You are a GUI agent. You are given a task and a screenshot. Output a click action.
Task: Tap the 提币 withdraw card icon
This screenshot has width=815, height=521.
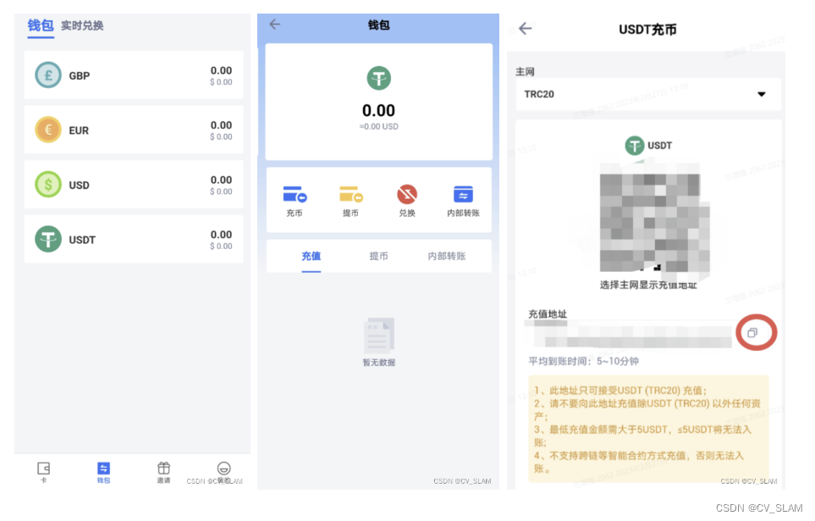351,194
